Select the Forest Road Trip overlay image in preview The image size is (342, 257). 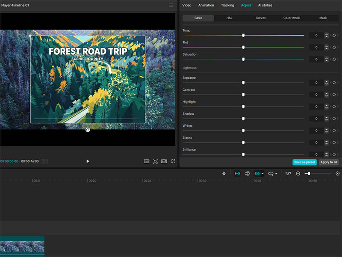88,79
